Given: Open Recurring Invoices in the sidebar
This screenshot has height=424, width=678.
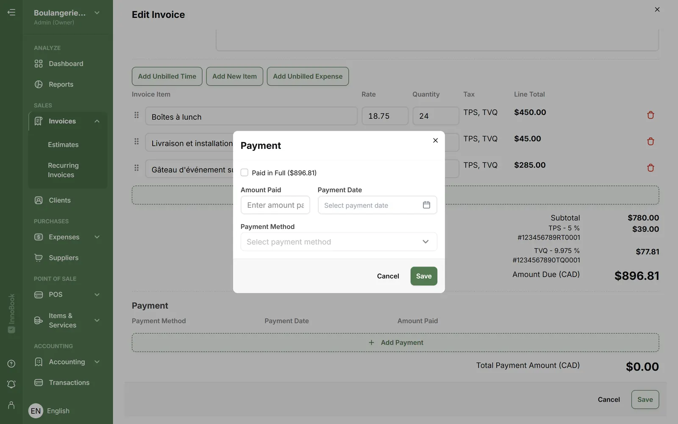Looking at the screenshot, I should pyautogui.click(x=63, y=170).
